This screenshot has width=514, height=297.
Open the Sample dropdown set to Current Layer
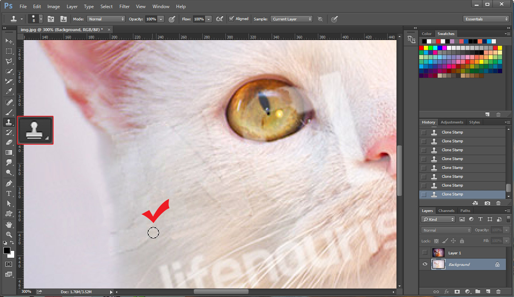(x=291, y=19)
